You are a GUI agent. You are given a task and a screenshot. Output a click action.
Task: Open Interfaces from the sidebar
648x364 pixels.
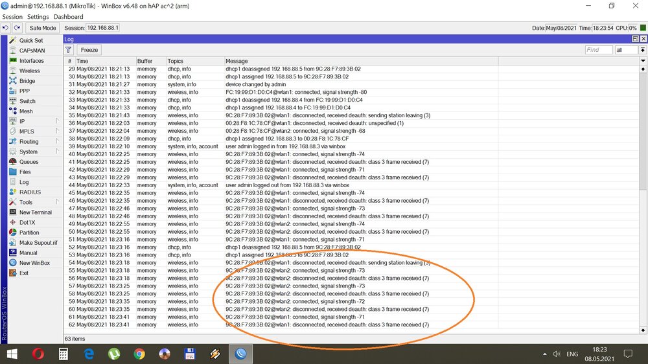(31, 60)
